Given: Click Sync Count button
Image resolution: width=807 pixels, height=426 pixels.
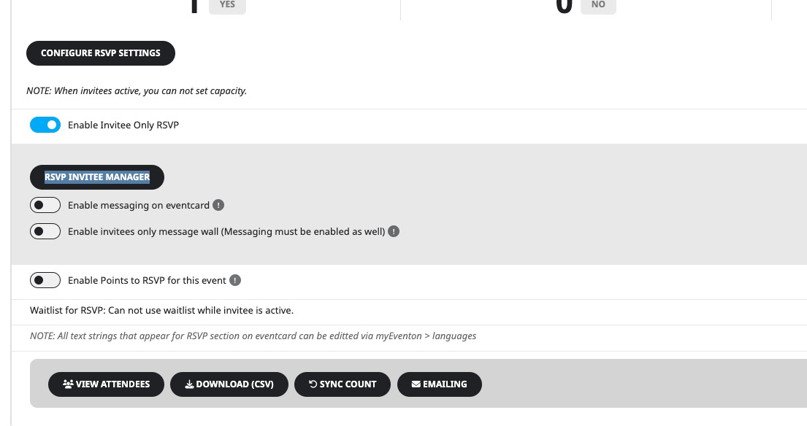Looking at the screenshot, I should click(x=343, y=384).
